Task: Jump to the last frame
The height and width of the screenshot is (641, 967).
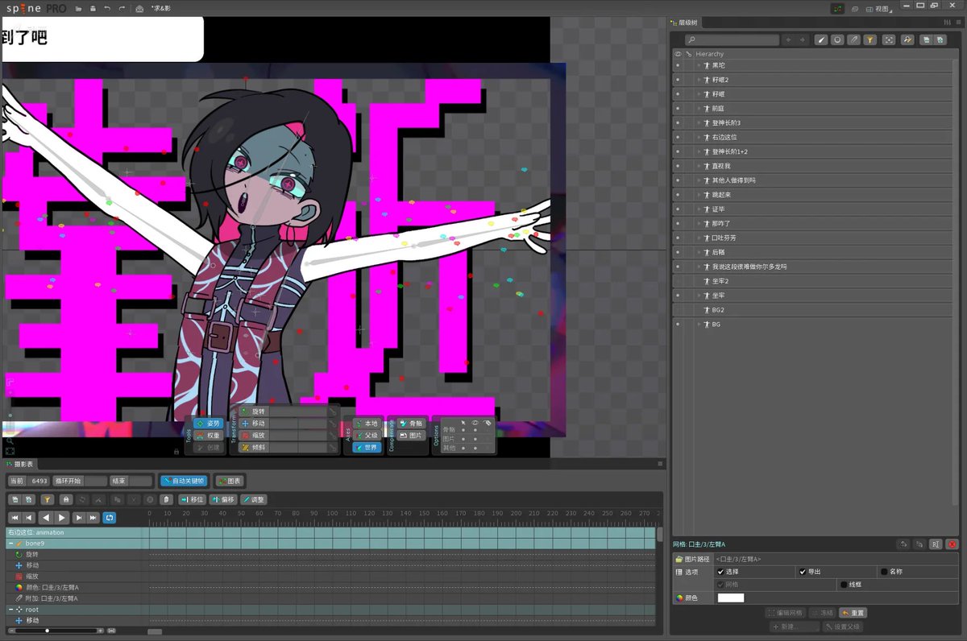Action: coord(93,518)
